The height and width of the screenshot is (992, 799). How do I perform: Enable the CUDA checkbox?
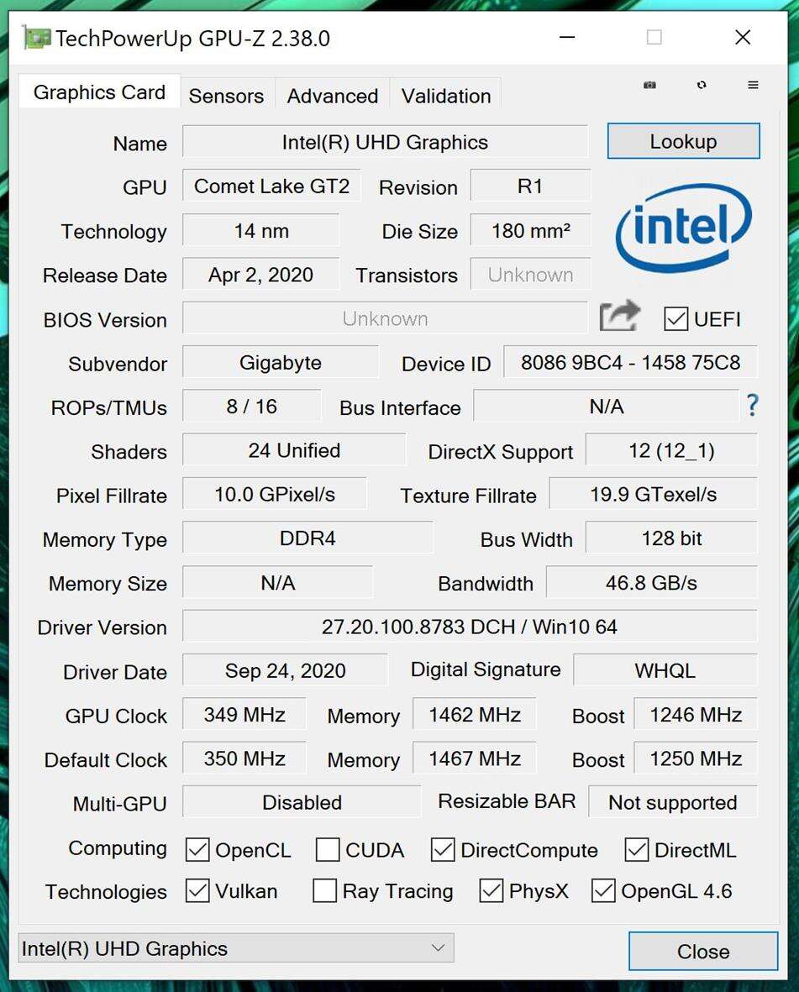click(328, 850)
